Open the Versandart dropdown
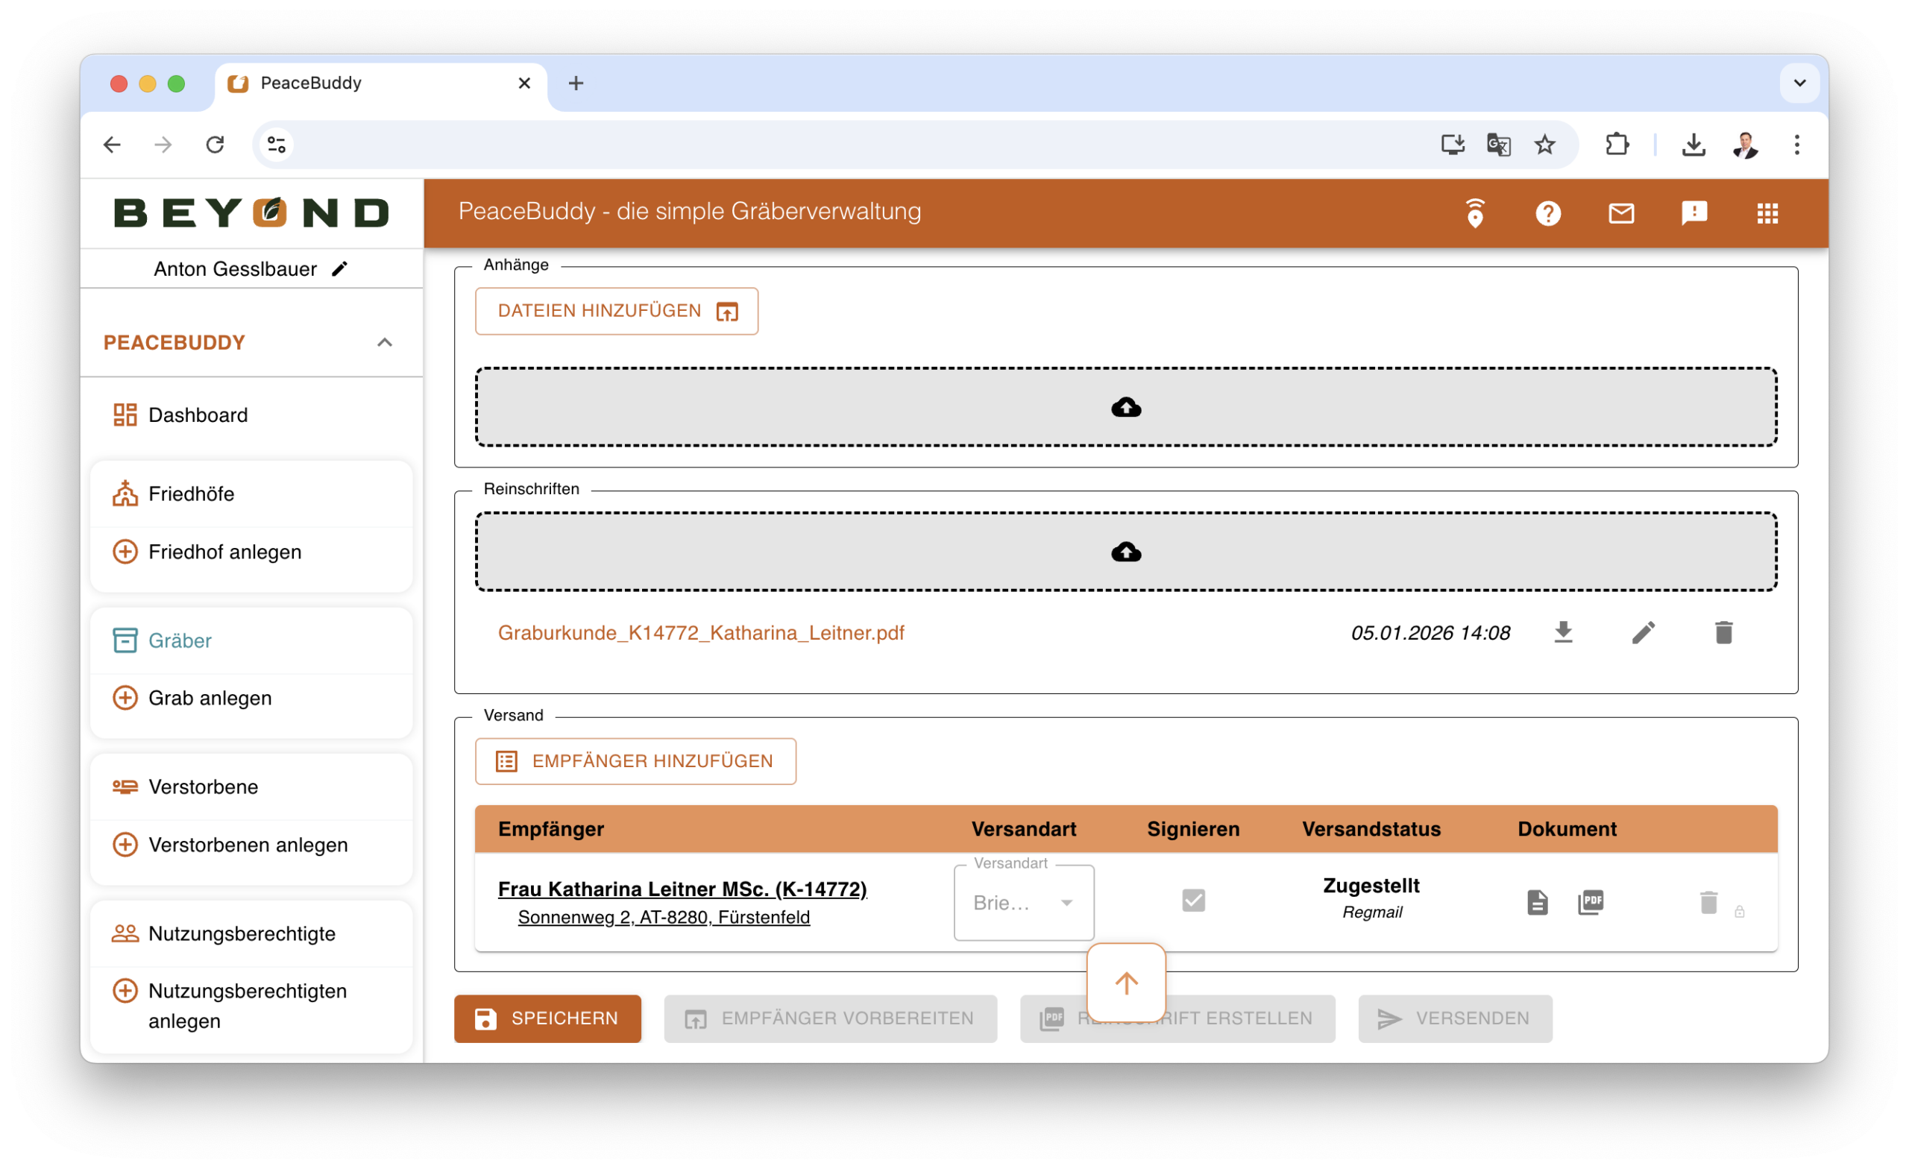1909x1169 pixels. coord(1023,903)
